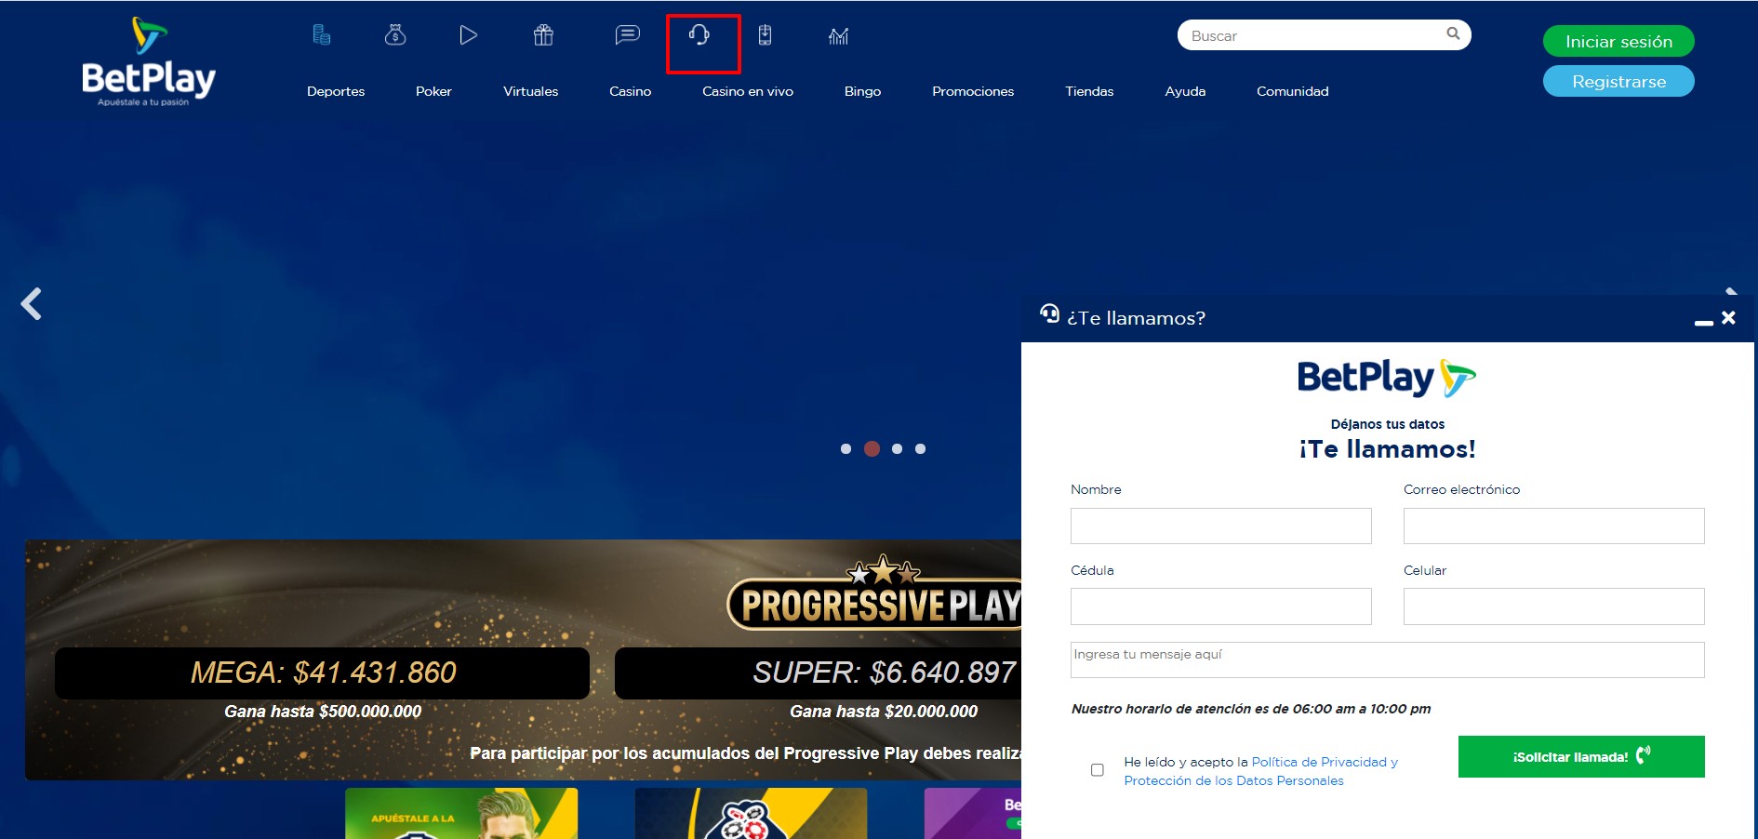Click the message textarea 'Ingresa tu mensaje aquí'
This screenshot has height=839, width=1758.
[x=1388, y=659]
